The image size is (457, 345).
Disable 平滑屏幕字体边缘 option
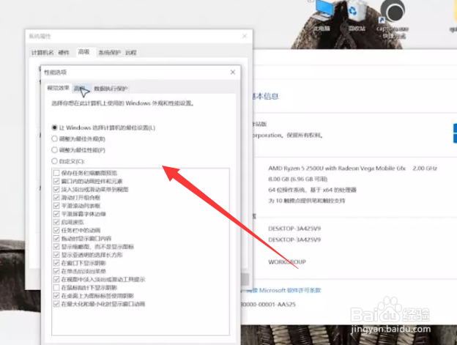(x=56, y=214)
